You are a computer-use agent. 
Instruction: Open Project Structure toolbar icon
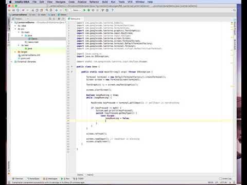tap(107, 10)
